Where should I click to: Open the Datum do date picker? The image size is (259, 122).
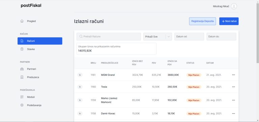pos(221,37)
